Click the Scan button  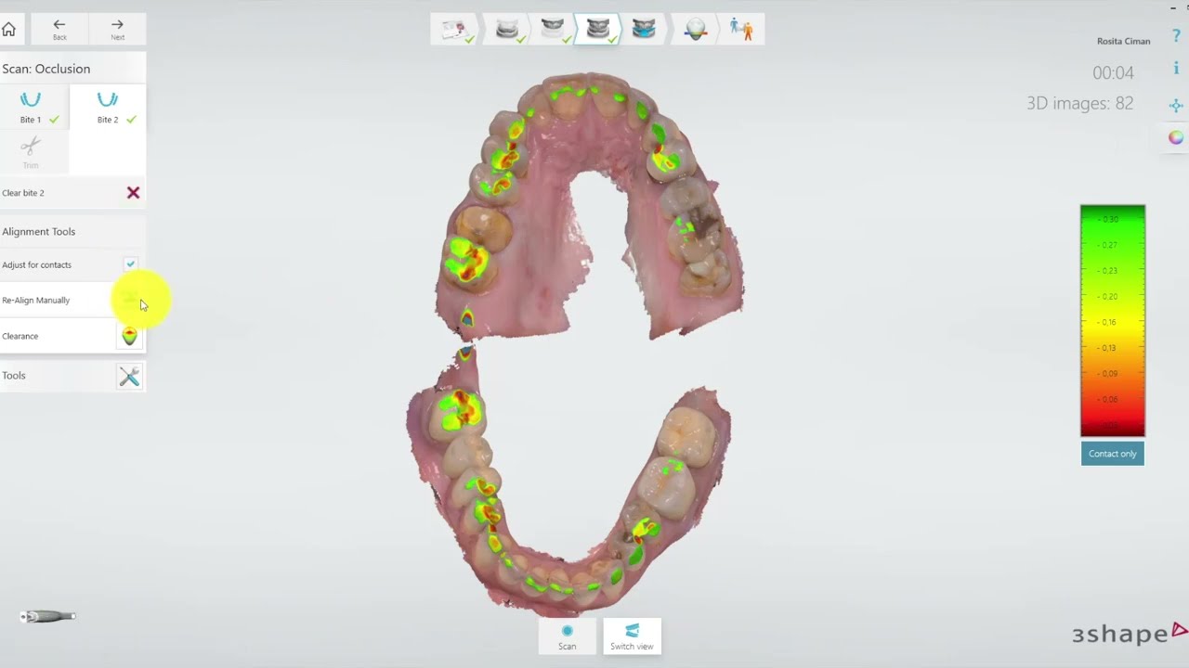(x=567, y=636)
